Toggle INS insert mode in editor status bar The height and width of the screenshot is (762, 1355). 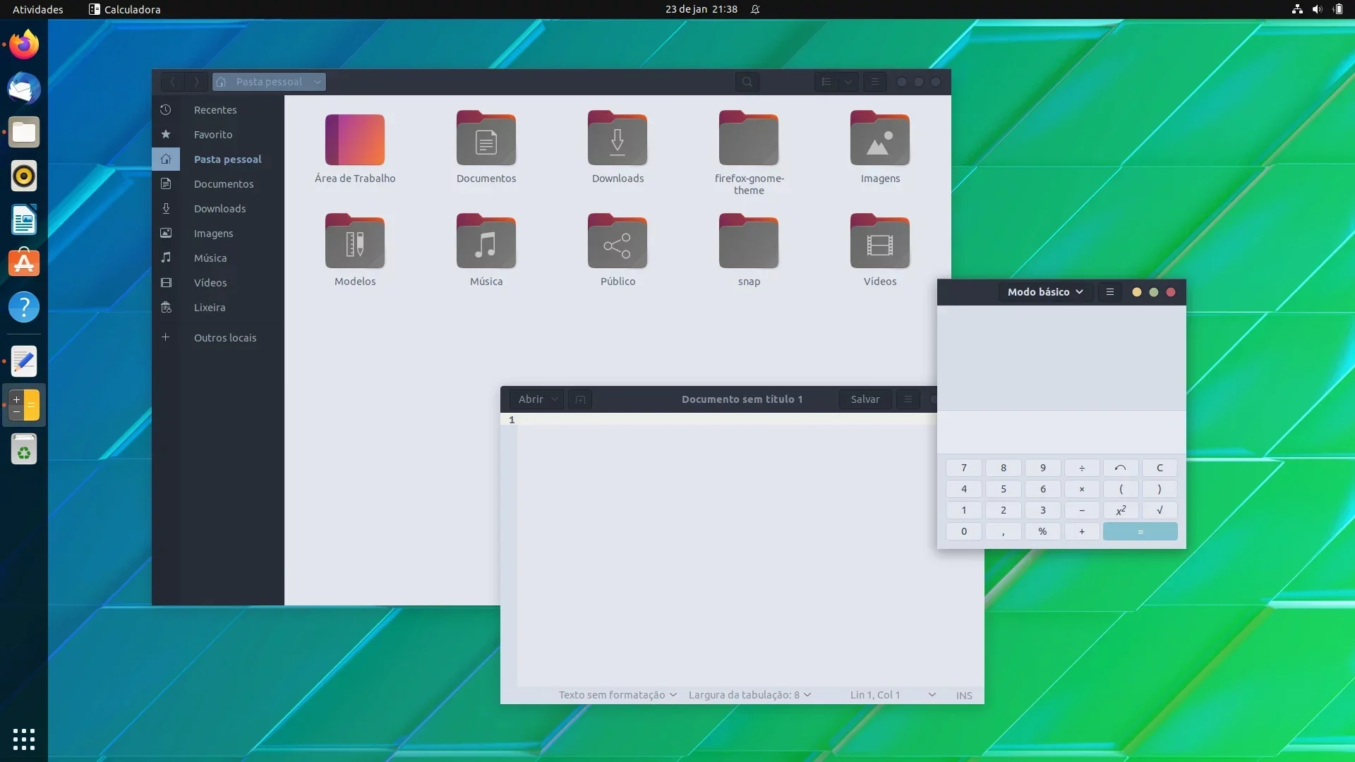coord(964,695)
